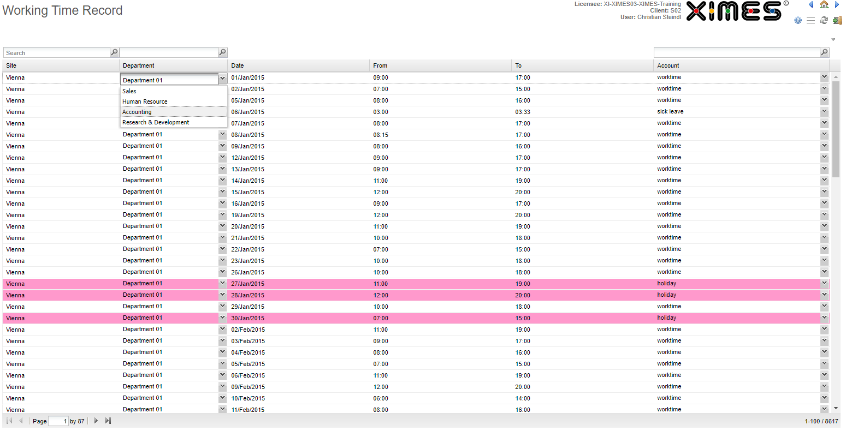
Task: Sort by the To column header
Action: coord(583,65)
